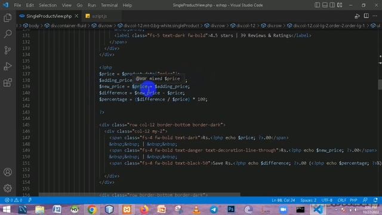This screenshot has height=215, width=382.
Task: Open the File Explorer taskbar icon
Action: 40,210
